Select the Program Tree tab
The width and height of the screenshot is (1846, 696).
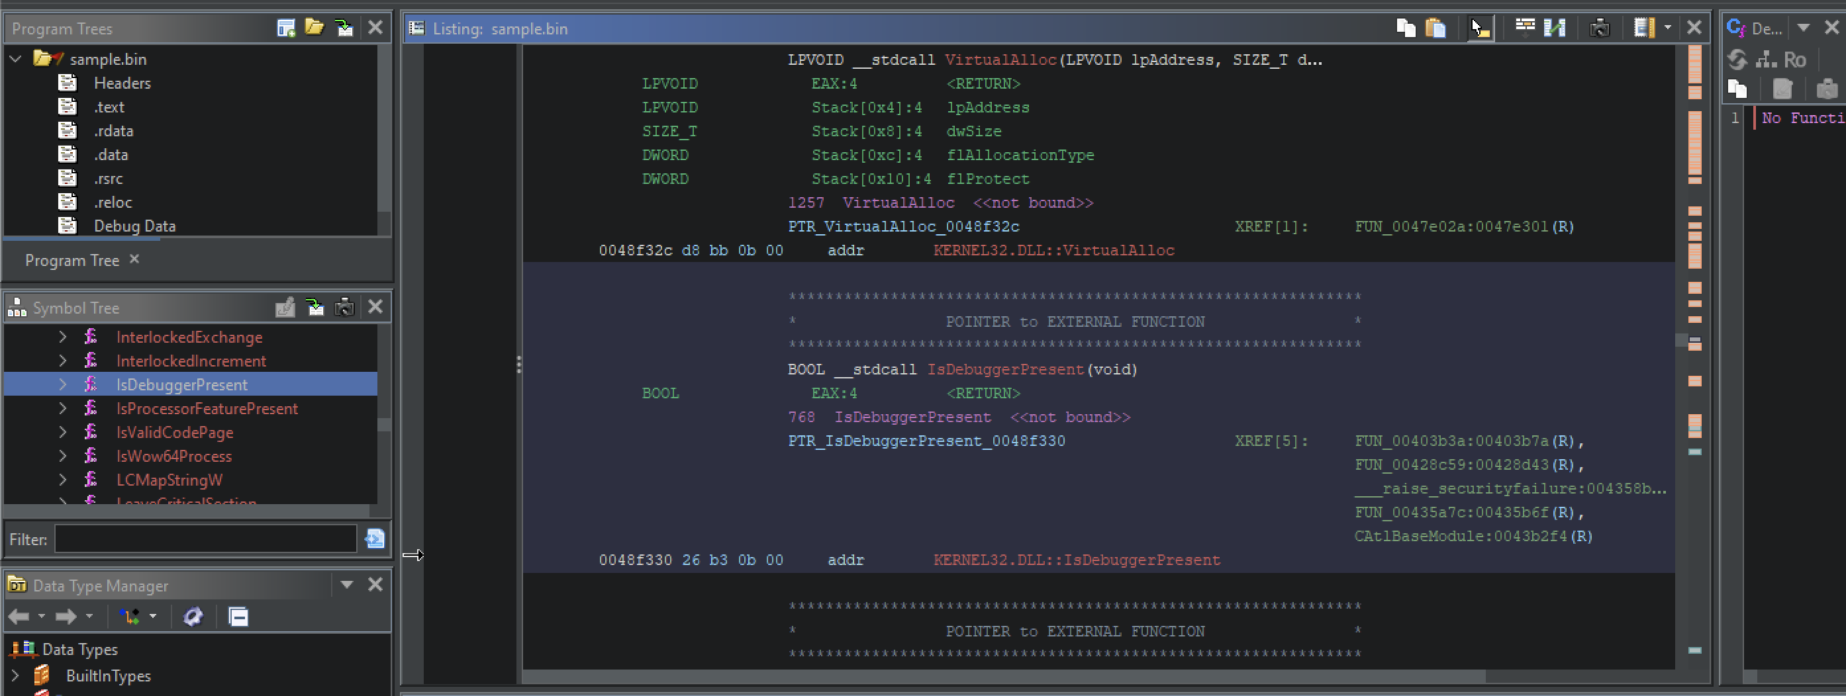[72, 261]
